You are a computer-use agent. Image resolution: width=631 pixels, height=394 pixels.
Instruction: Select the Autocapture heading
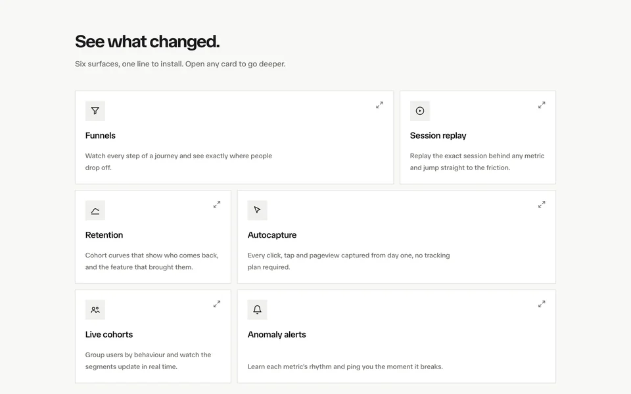point(271,235)
